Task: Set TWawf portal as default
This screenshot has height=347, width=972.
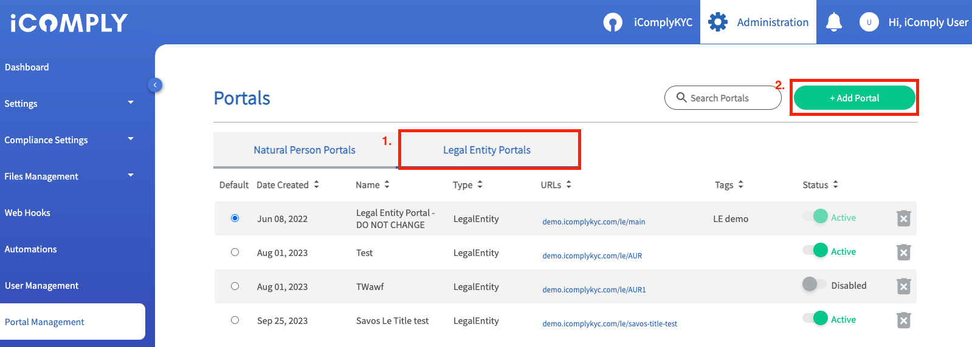Action: point(235,286)
